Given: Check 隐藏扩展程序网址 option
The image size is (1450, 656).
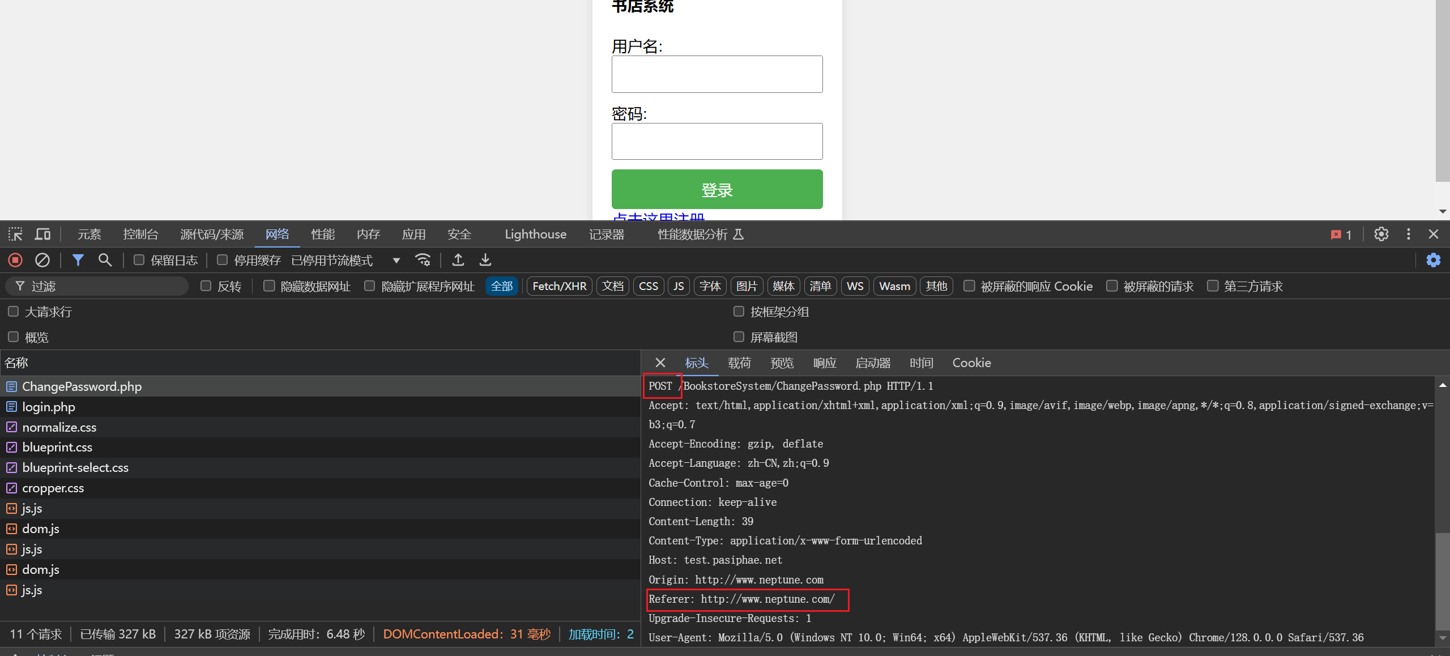Looking at the screenshot, I should (x=370, y=286).
